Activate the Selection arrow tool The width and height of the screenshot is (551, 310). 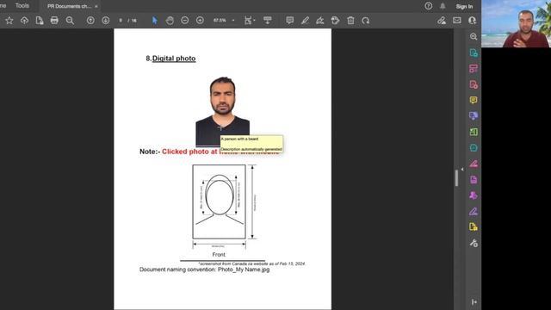coord(155,21)
